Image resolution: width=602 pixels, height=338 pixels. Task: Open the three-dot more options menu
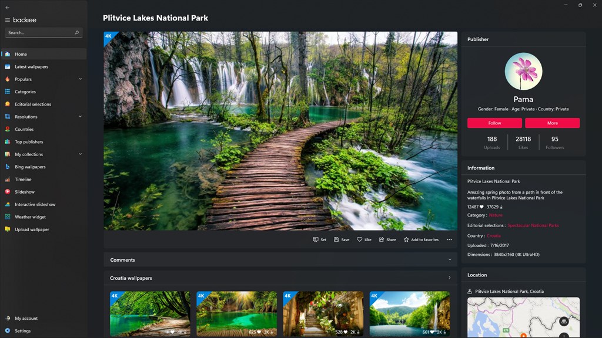pos(449,239)
